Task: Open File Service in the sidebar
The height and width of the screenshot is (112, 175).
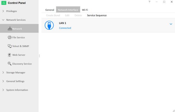Action: point(19,37)
